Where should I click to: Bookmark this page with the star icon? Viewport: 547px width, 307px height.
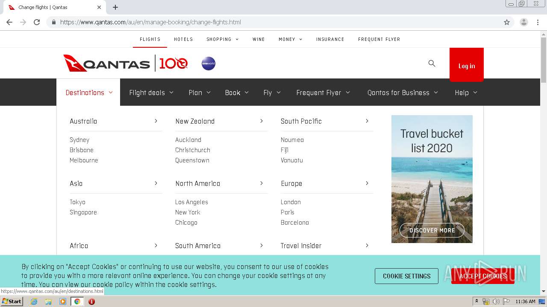pos(507,22)
